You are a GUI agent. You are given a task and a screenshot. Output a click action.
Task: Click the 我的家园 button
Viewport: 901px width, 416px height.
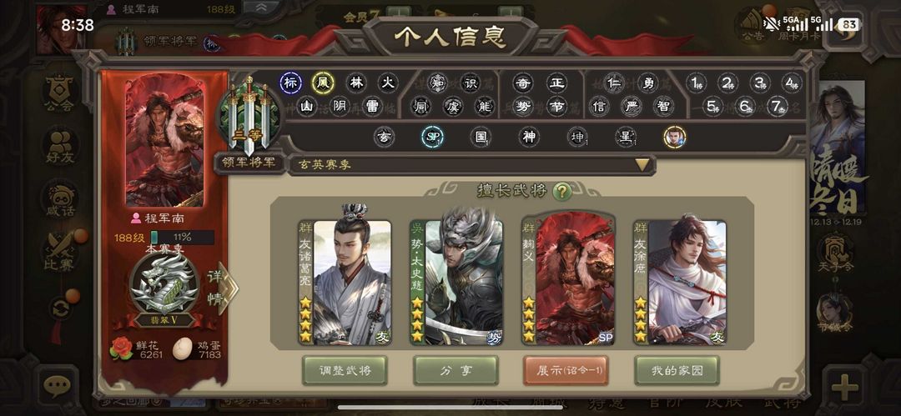pyautogui.click(x=677, y=371)
